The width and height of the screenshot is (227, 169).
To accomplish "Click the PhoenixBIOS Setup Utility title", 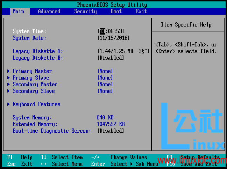I will pyautogui.click(x=112, y=5).
